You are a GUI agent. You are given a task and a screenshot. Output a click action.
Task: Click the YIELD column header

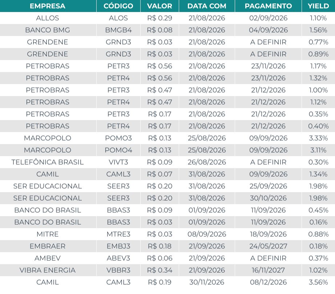[318, 6]
